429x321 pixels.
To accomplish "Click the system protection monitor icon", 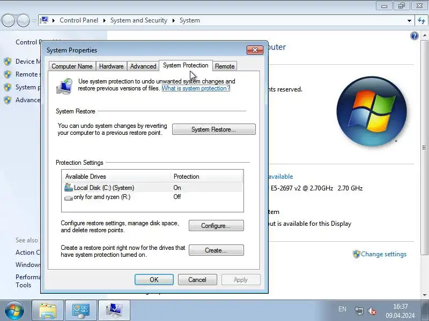I will pos(64,86).
